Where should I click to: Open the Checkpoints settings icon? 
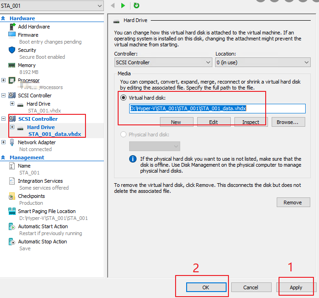(x=12, y=196)
